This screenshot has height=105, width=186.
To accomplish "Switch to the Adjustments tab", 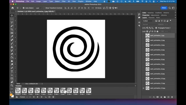I will pos(155,15).
